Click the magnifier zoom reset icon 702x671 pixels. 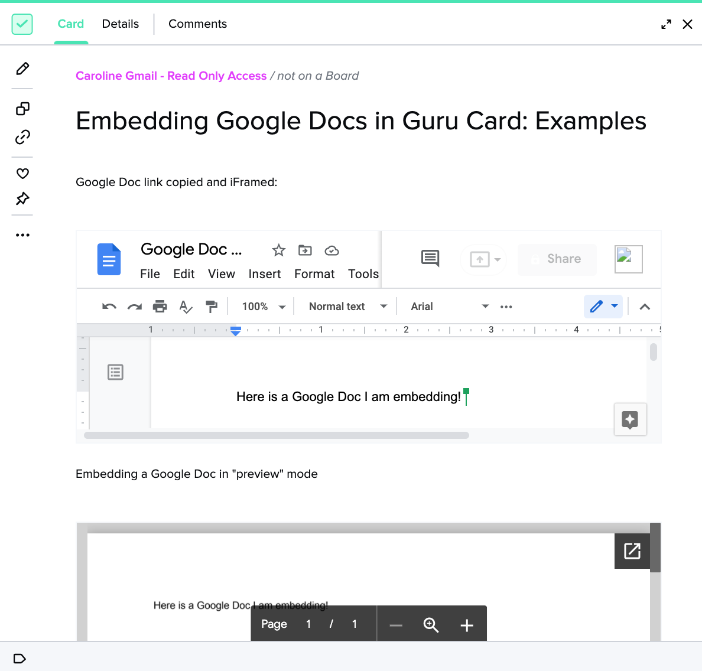(x=431, y=625)
